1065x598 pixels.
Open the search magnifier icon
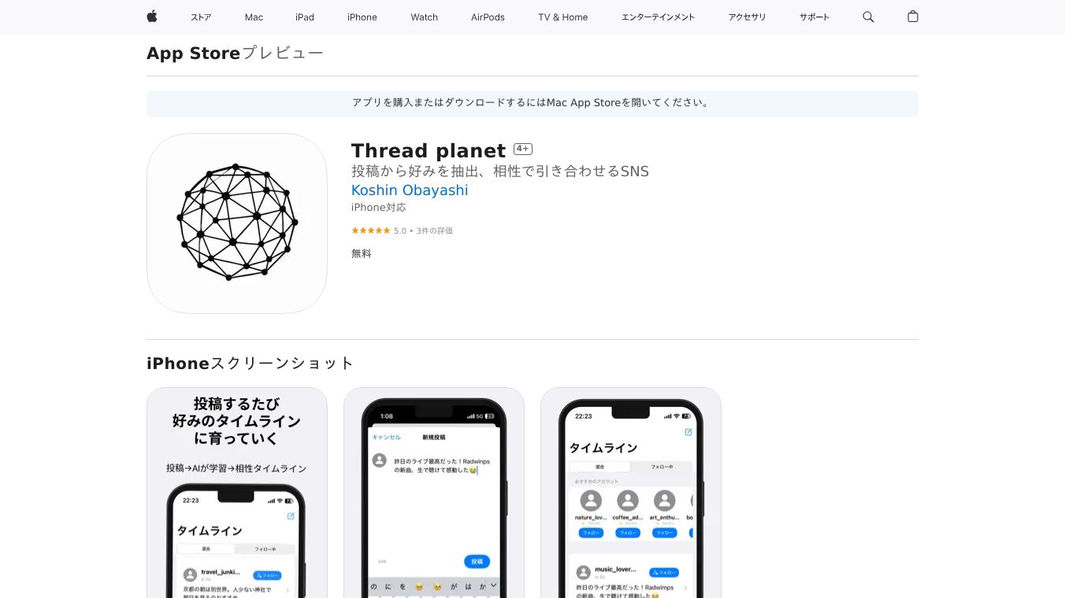[x=868, y=17]
